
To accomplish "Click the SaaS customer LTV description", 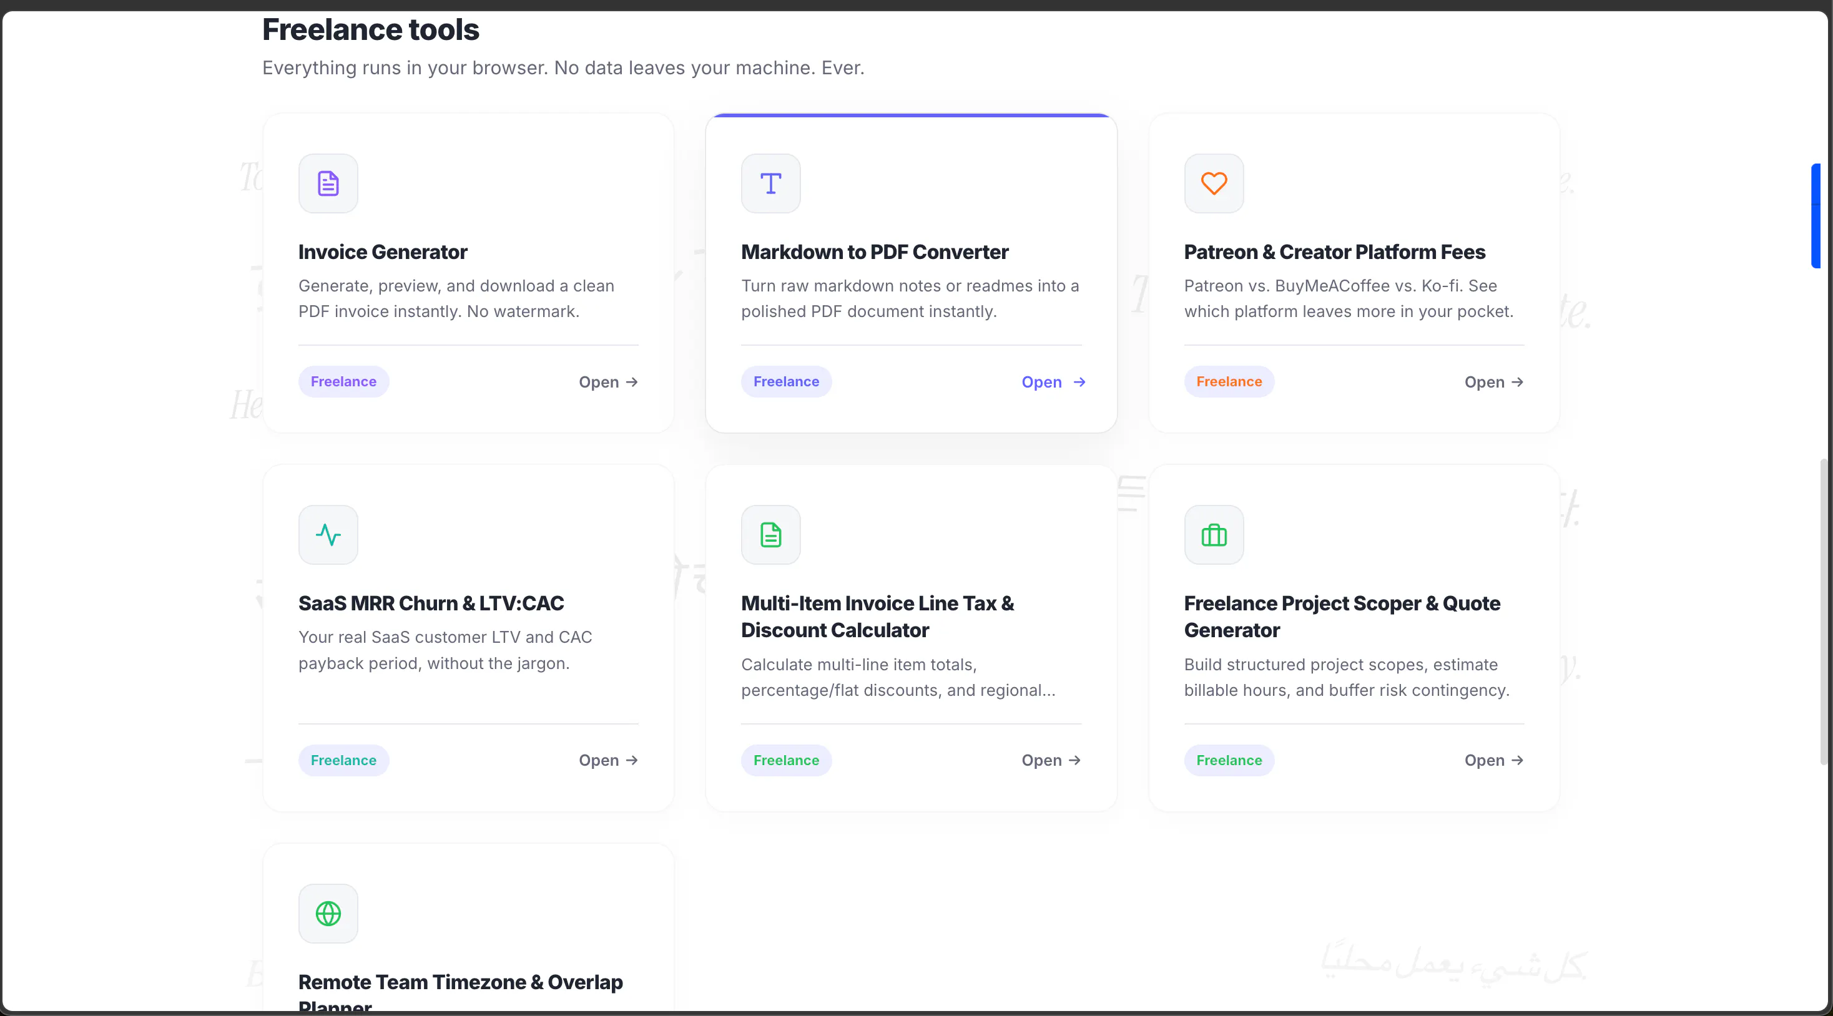I will pos(445,650).
